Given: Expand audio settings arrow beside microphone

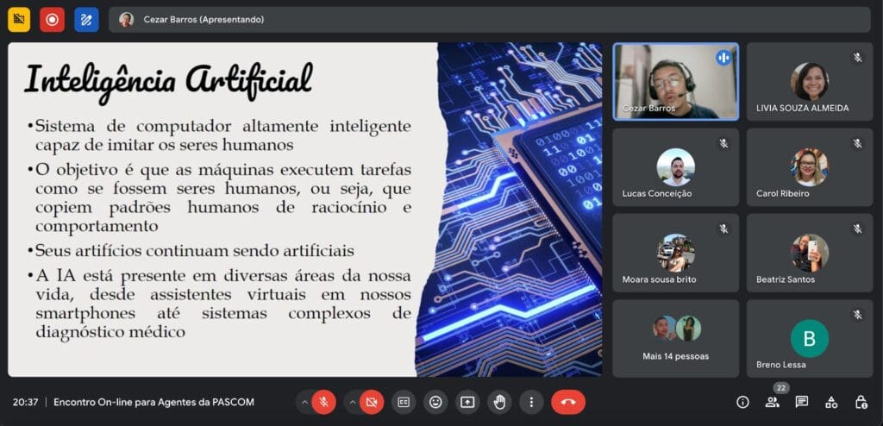Looking at the screenshot, I should [x=304, y=402].
